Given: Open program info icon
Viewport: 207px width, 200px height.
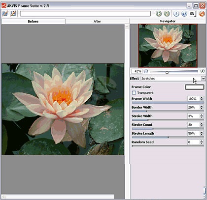Looking at the screenshot, I should tap(176, 14).
